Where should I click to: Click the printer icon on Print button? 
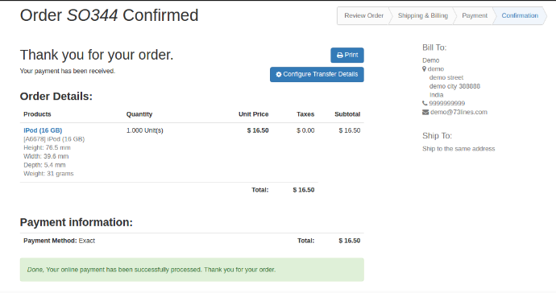point(340,56)
